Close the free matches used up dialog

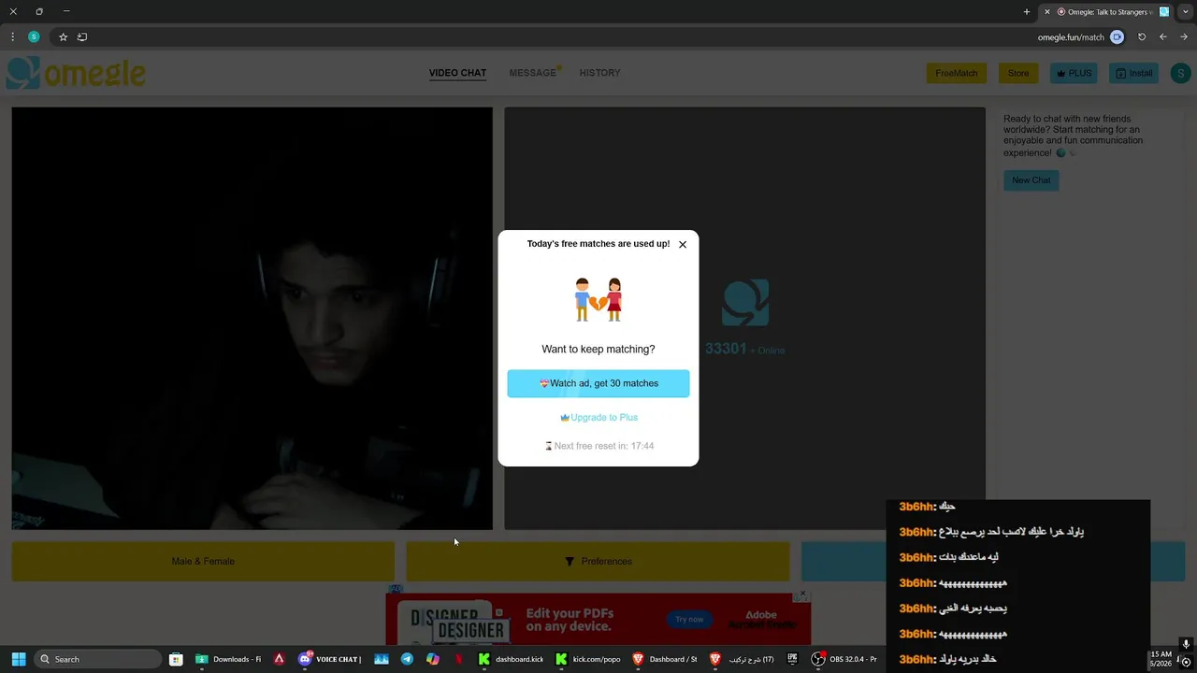click(683, 245)
